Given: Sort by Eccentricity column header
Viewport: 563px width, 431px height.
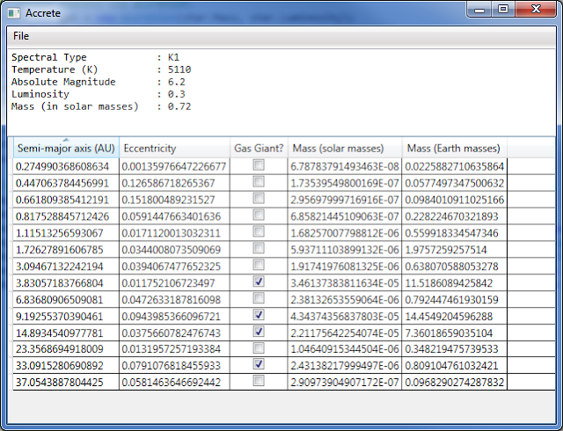Looking at the screenshot, I should click(x=174, y=148).
